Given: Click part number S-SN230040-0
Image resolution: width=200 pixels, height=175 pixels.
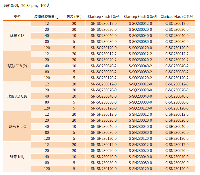Looking at the screenshot, I should [x=140, y=157].
